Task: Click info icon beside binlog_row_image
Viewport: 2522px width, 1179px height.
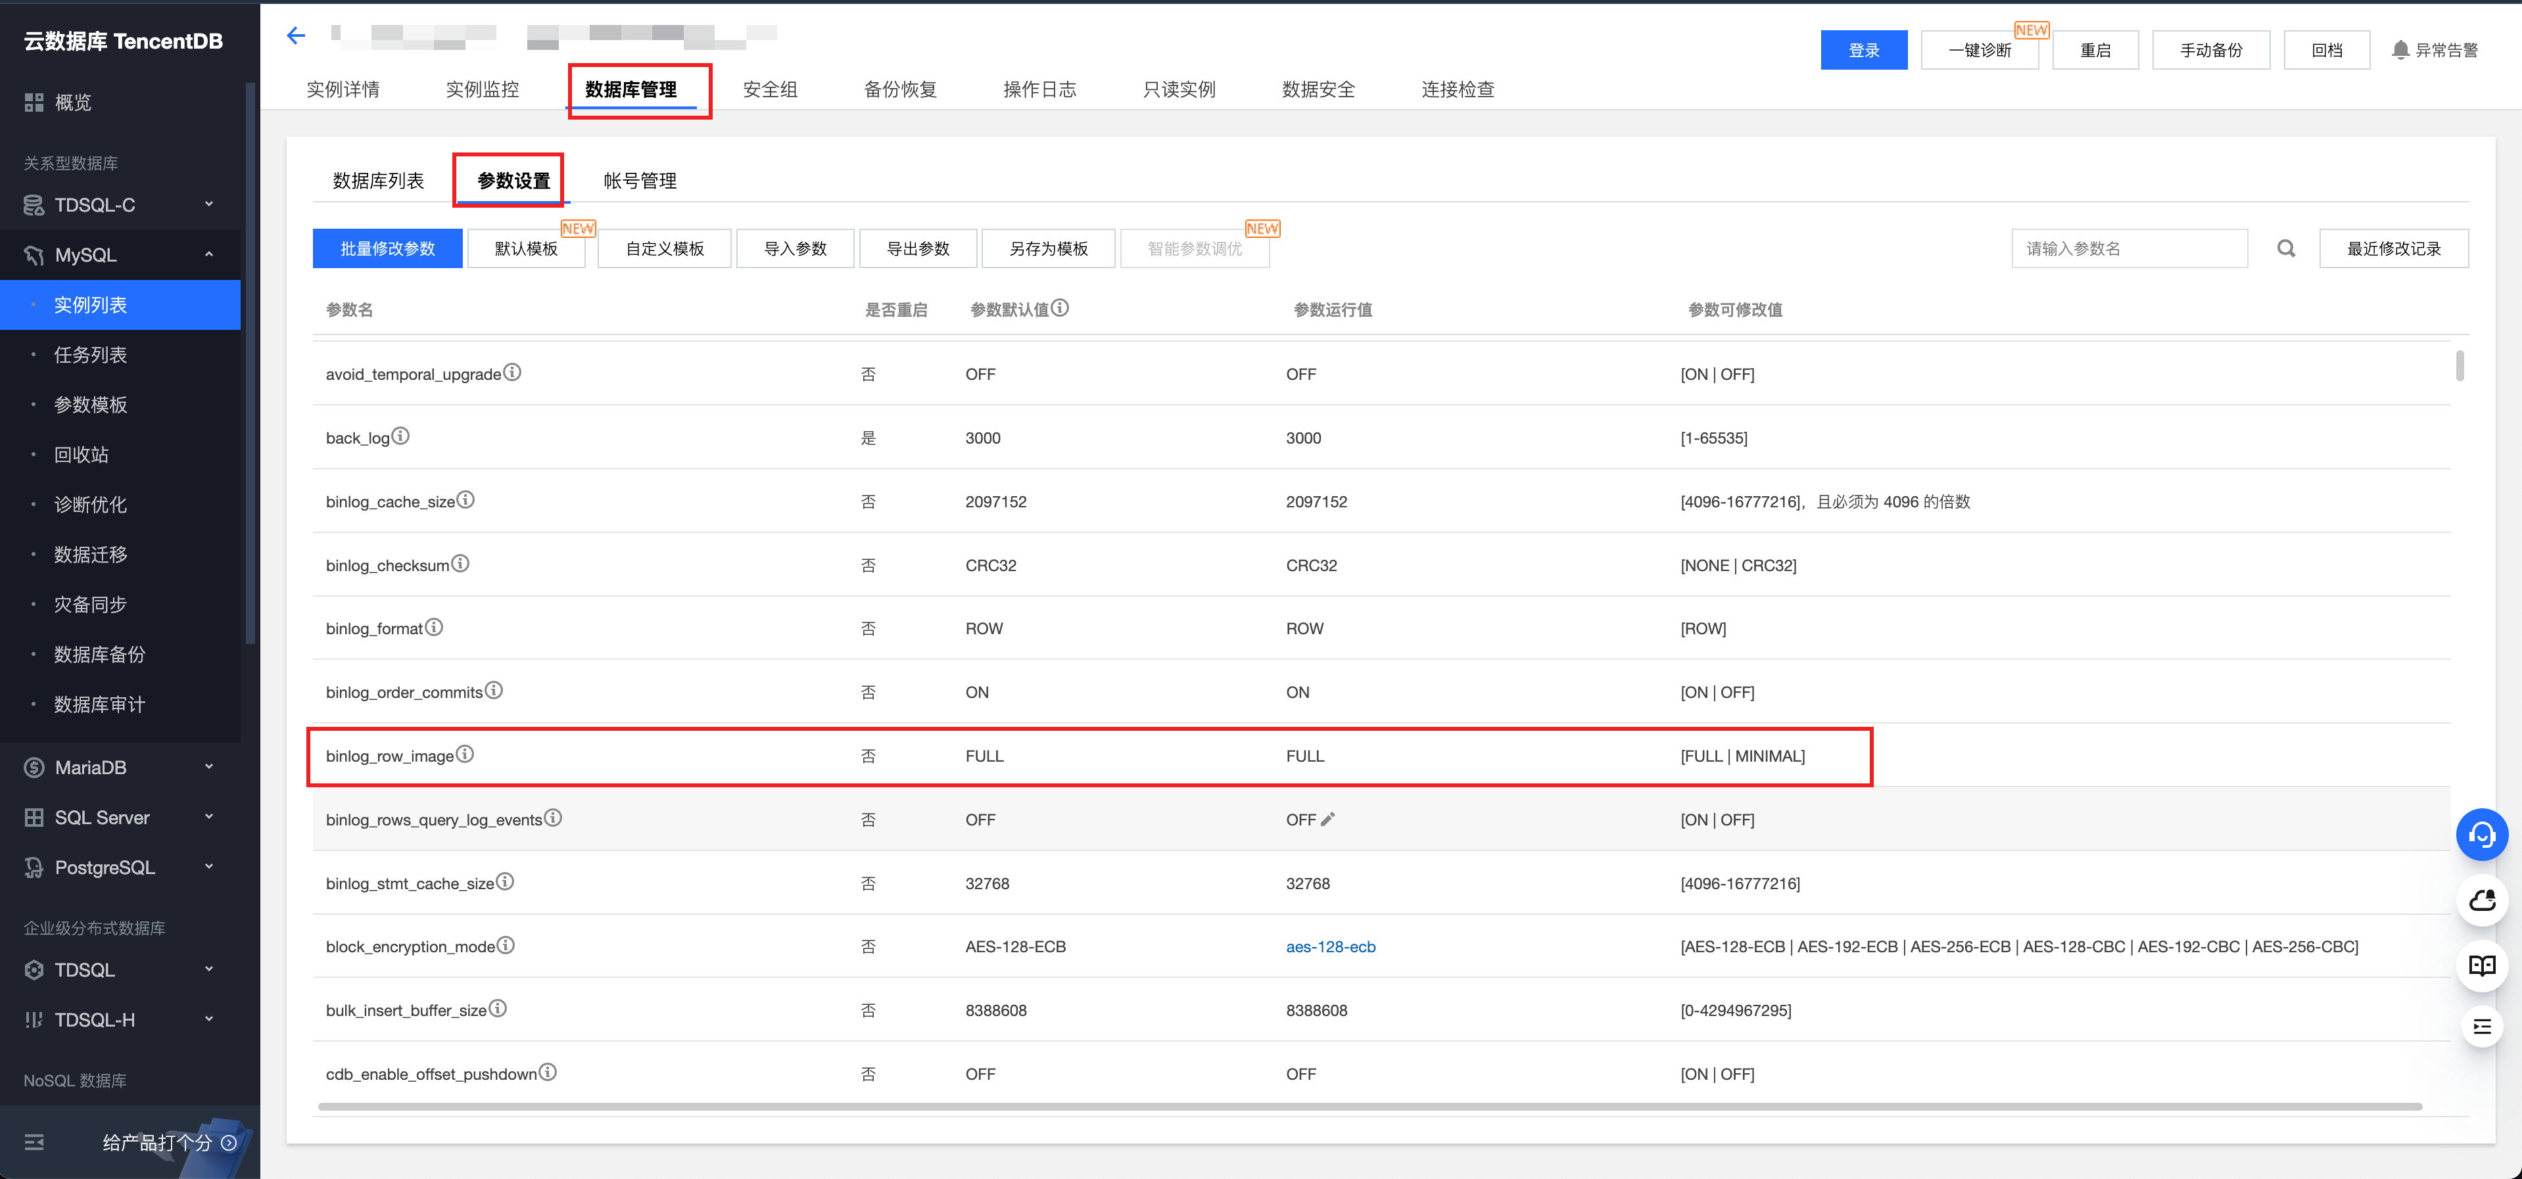Action: (x=465, y=754)
